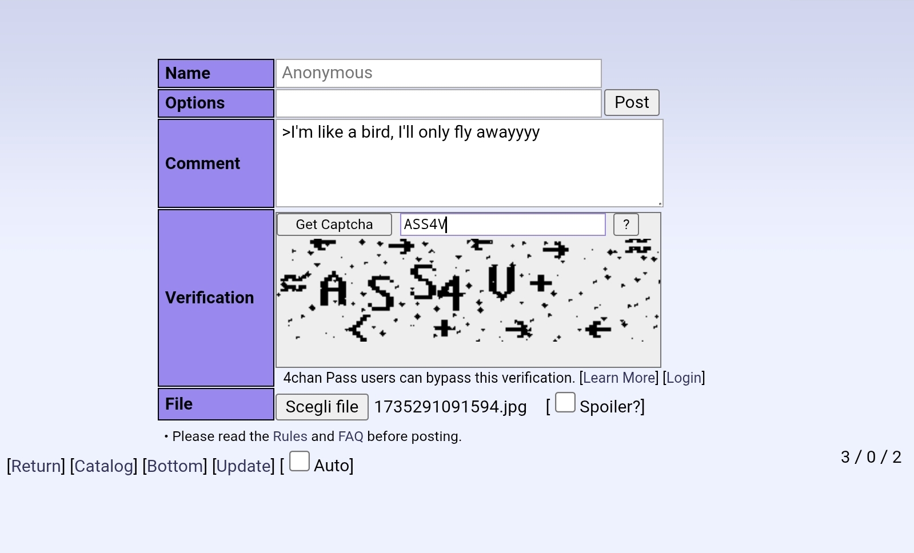Image resolution: width=914 pixels, height=553 pixels.
Task: Focus the Name input field
Action: point(438,73)
